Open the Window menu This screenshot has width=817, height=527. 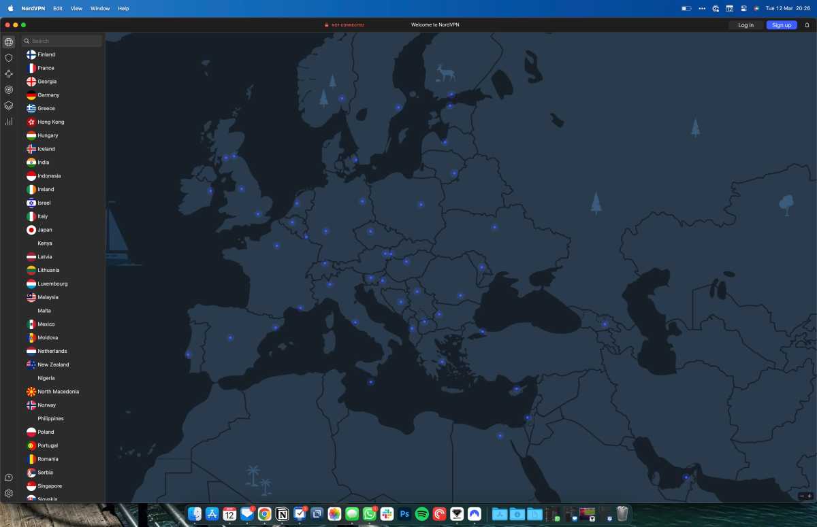[100, 8]
